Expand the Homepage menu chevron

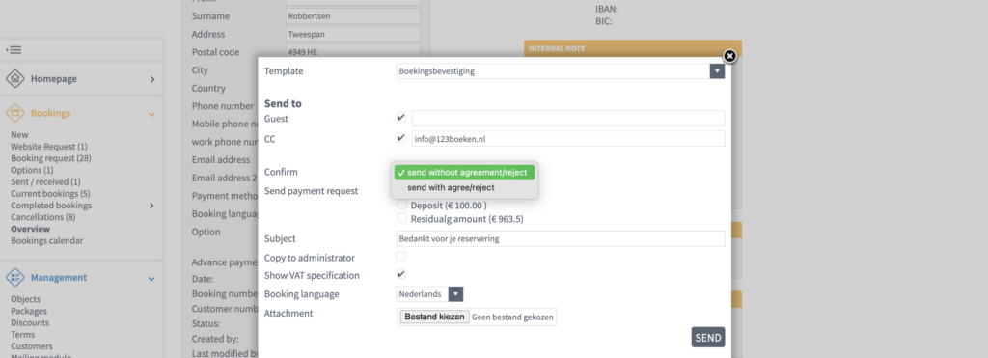[x=151, y=79]
